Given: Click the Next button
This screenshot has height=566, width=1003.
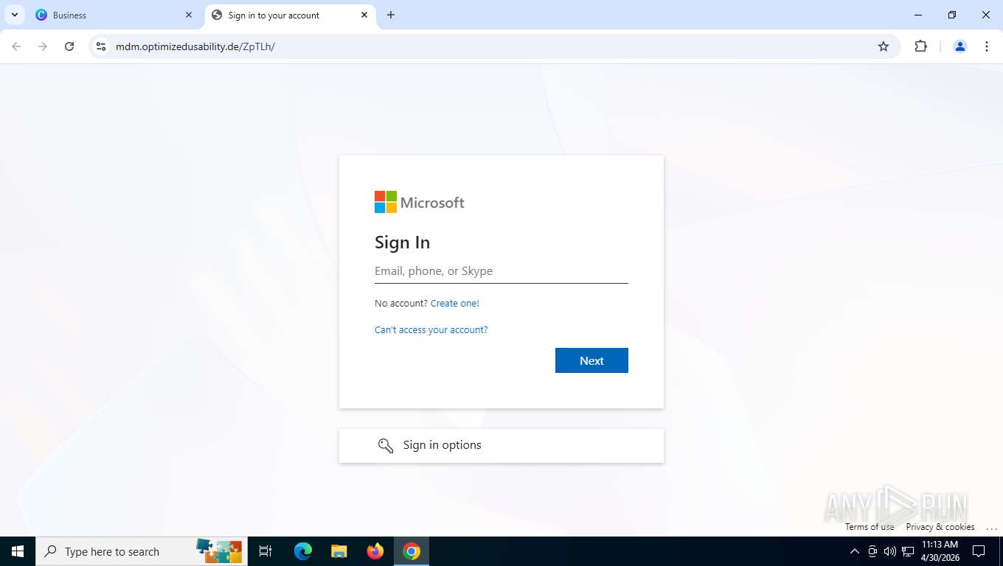Looking at the screenshot, I should pyautogui.click(x=591, y=360).
